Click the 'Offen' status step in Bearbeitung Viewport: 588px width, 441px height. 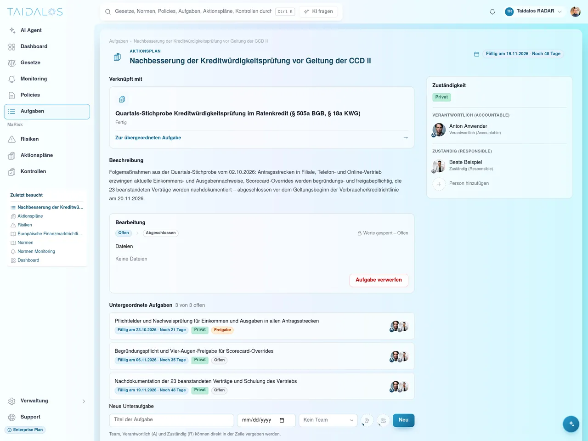tap(124, 233)
